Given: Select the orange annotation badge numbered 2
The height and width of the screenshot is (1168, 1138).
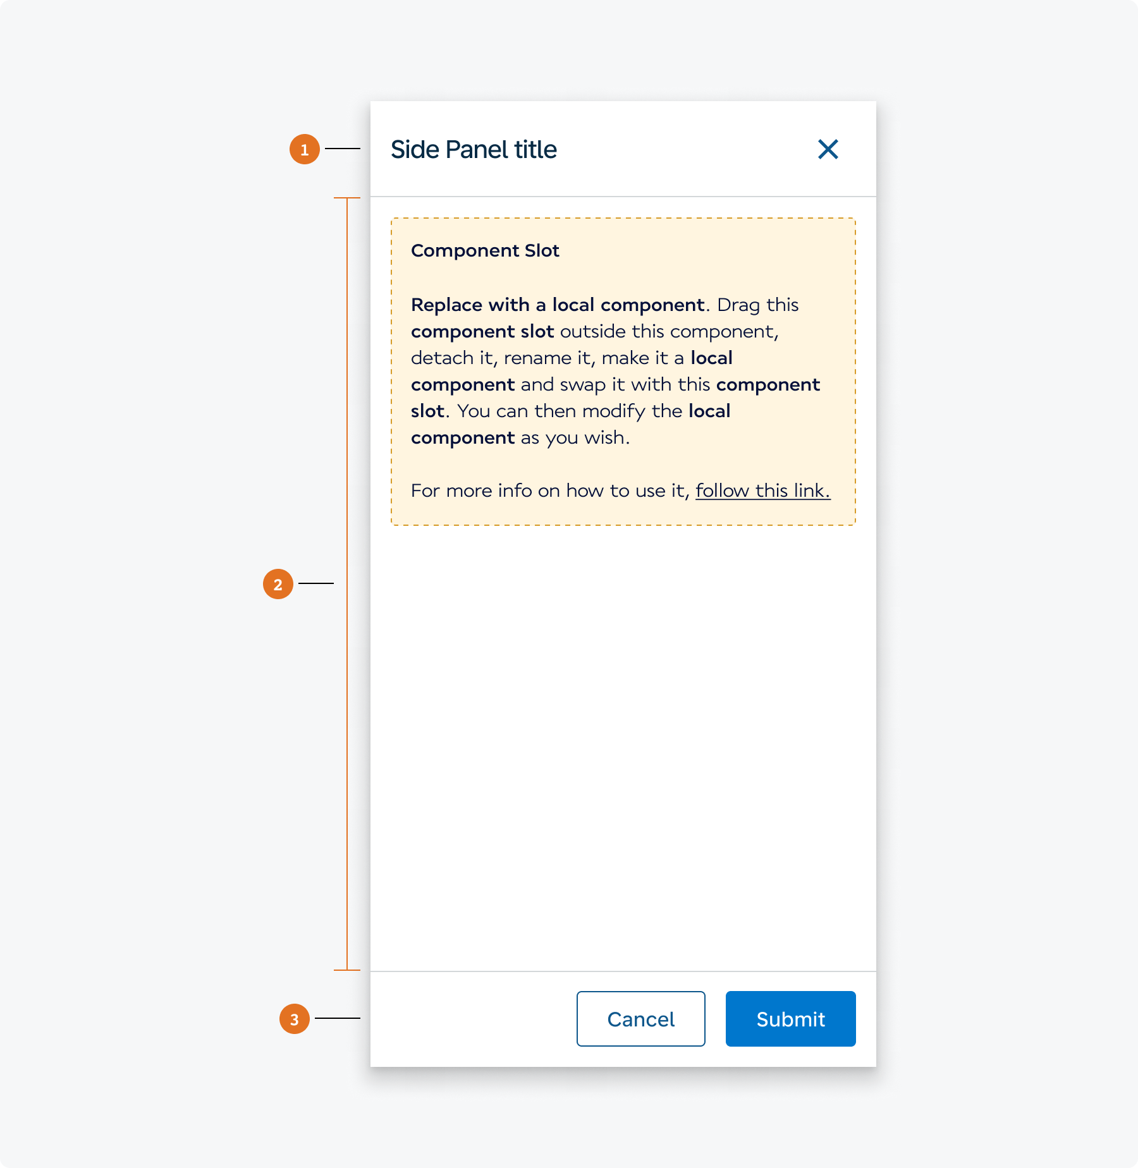Looking at the screenshot, I should click(x=278, y=584).
